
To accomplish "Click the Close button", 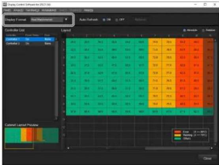I will [207, 158].
